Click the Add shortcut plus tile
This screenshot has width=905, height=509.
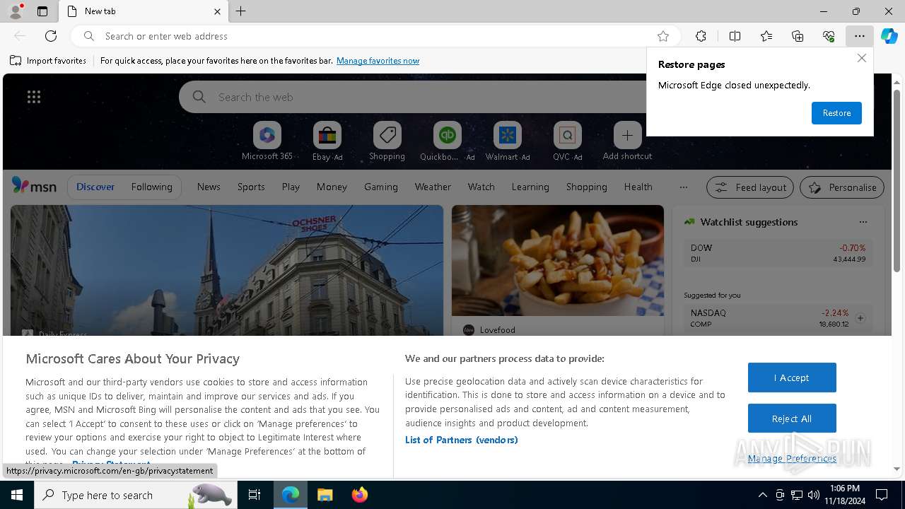tap(627, 141)
